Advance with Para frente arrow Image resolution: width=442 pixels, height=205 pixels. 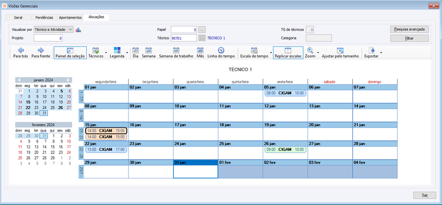pyautogui.click(x=40, y=52)
